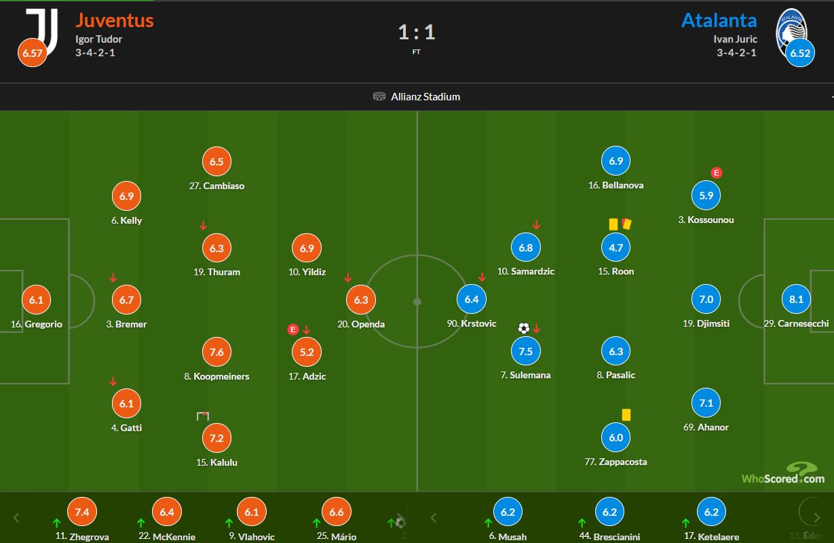Click the substitution arrow above Bremer
Image resolution: width=834 pixels, height=543 pixels.
(x=113, y=277)
